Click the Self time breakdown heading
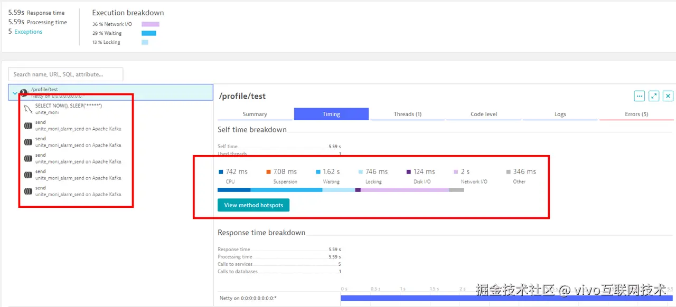This screenshot has height=307, width=676. [x=252, y=130]
